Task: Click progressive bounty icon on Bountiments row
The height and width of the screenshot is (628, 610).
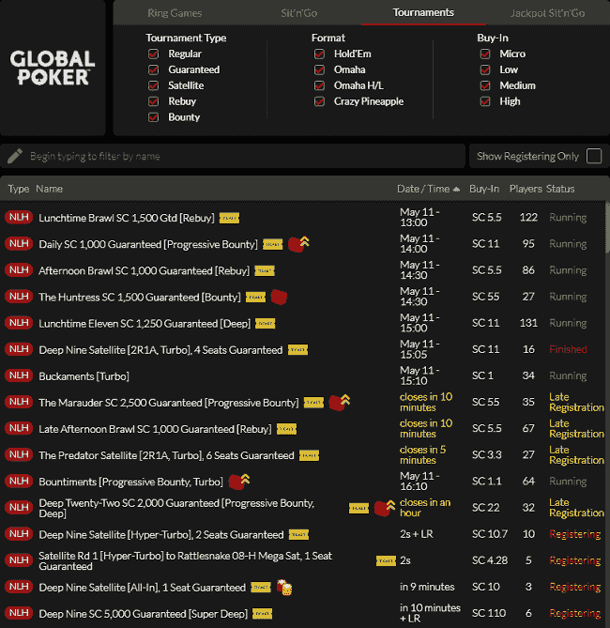Action: click(239, 482)
